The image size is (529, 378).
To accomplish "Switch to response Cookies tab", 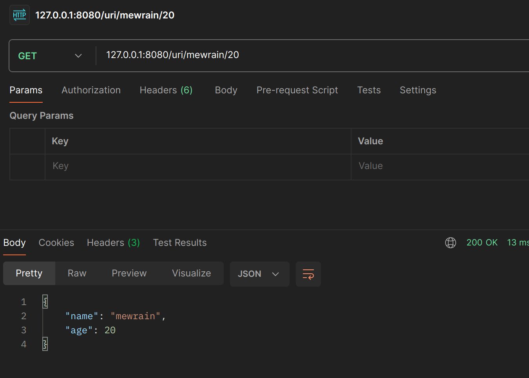I will tap(56, 243).
